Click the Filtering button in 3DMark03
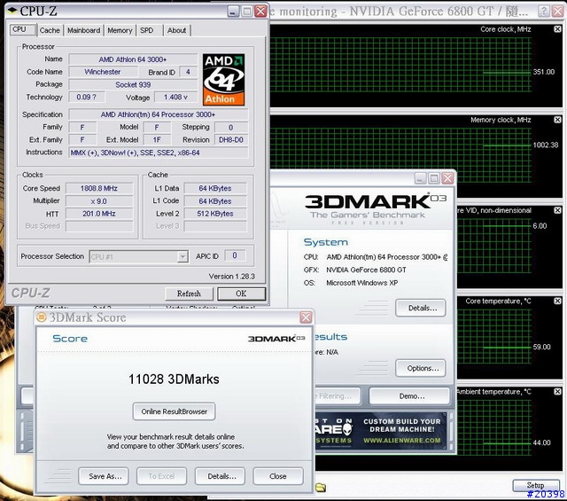The image size is (567, 501). pos(337,396)
